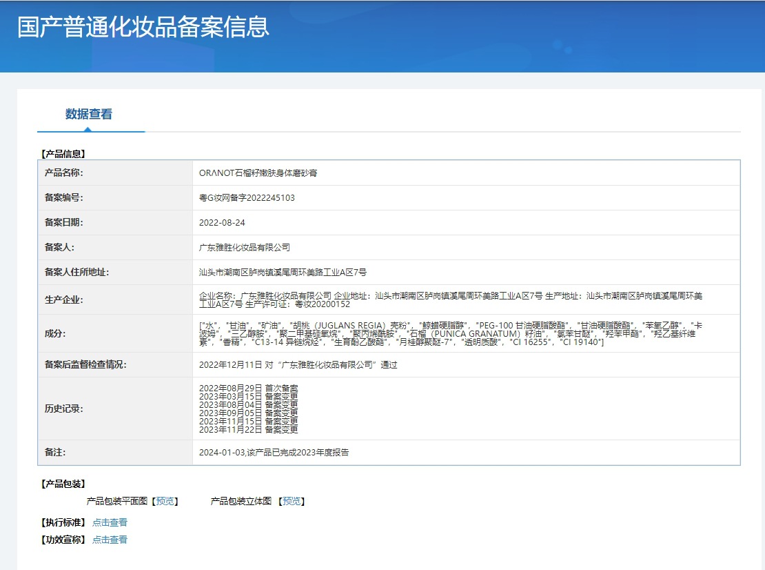Click the 【执行标准】 label
The width and height of the screenshot is (765, 570).
coord(63,522)
